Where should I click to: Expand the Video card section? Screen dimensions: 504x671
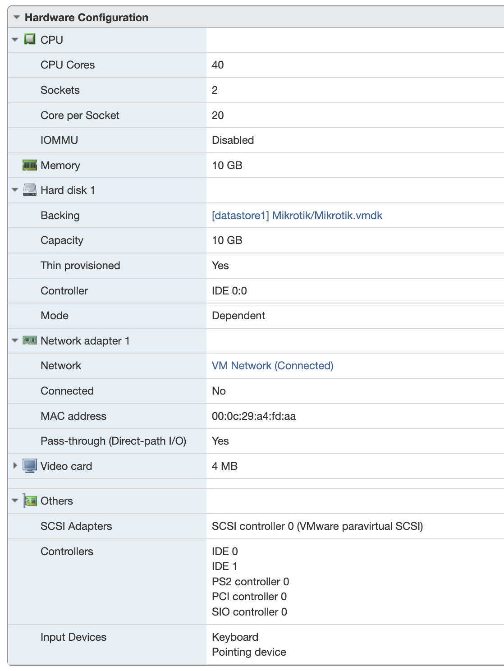tap(15, 466)
